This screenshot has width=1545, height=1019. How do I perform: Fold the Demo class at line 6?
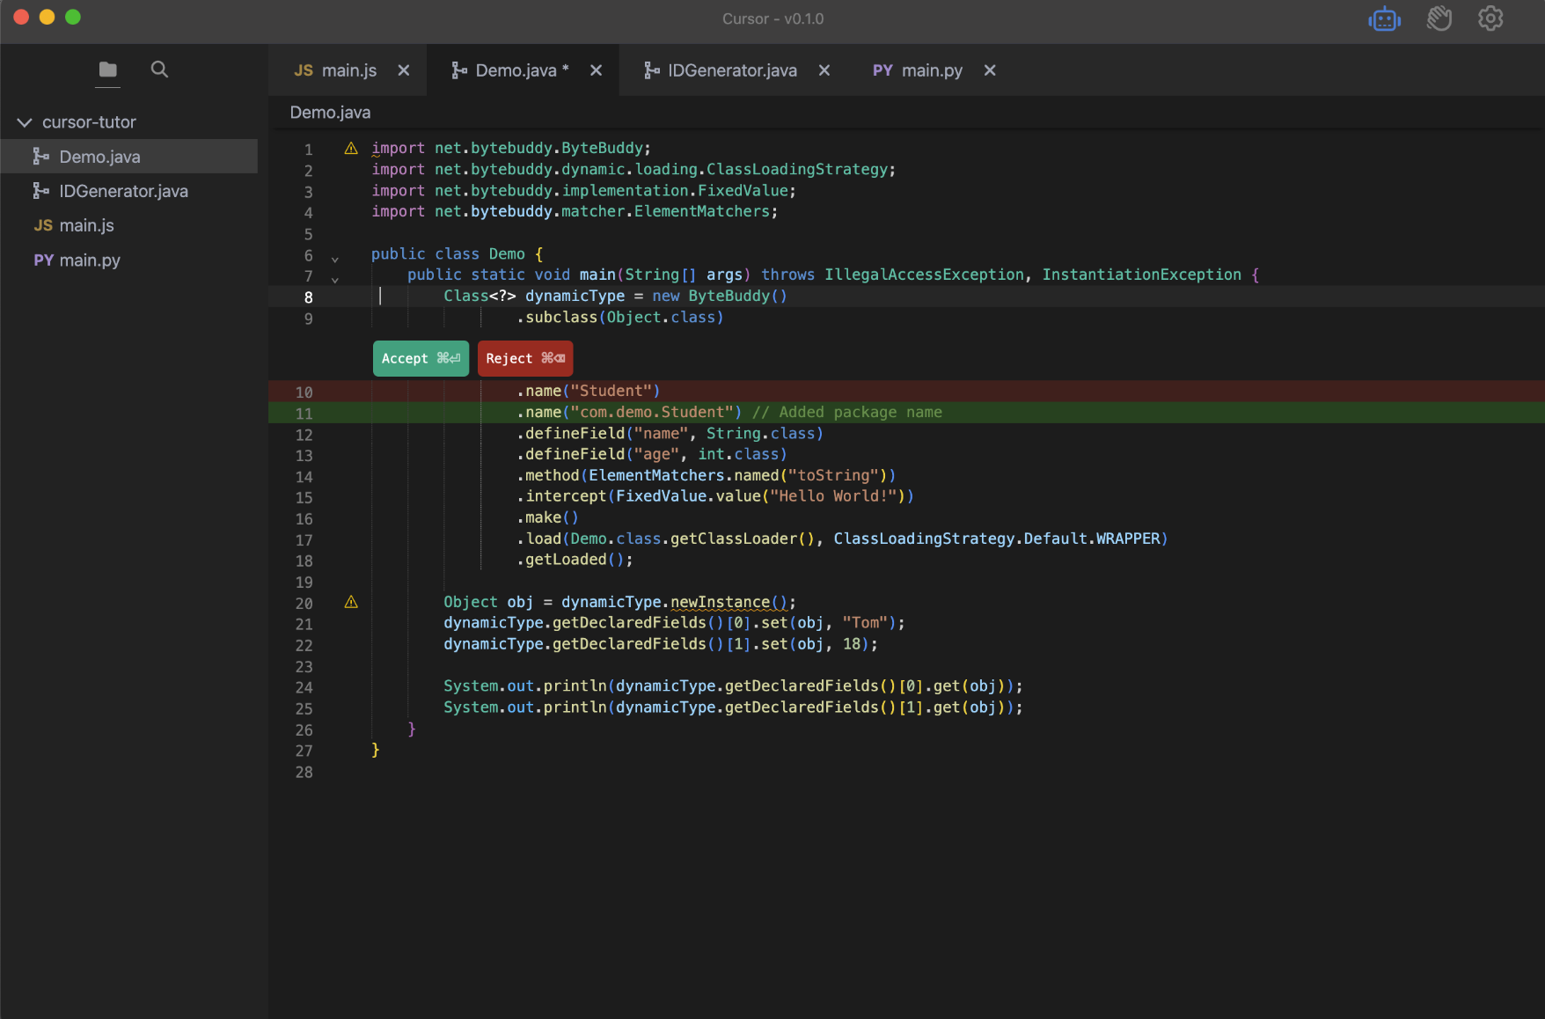click(335, 259)
